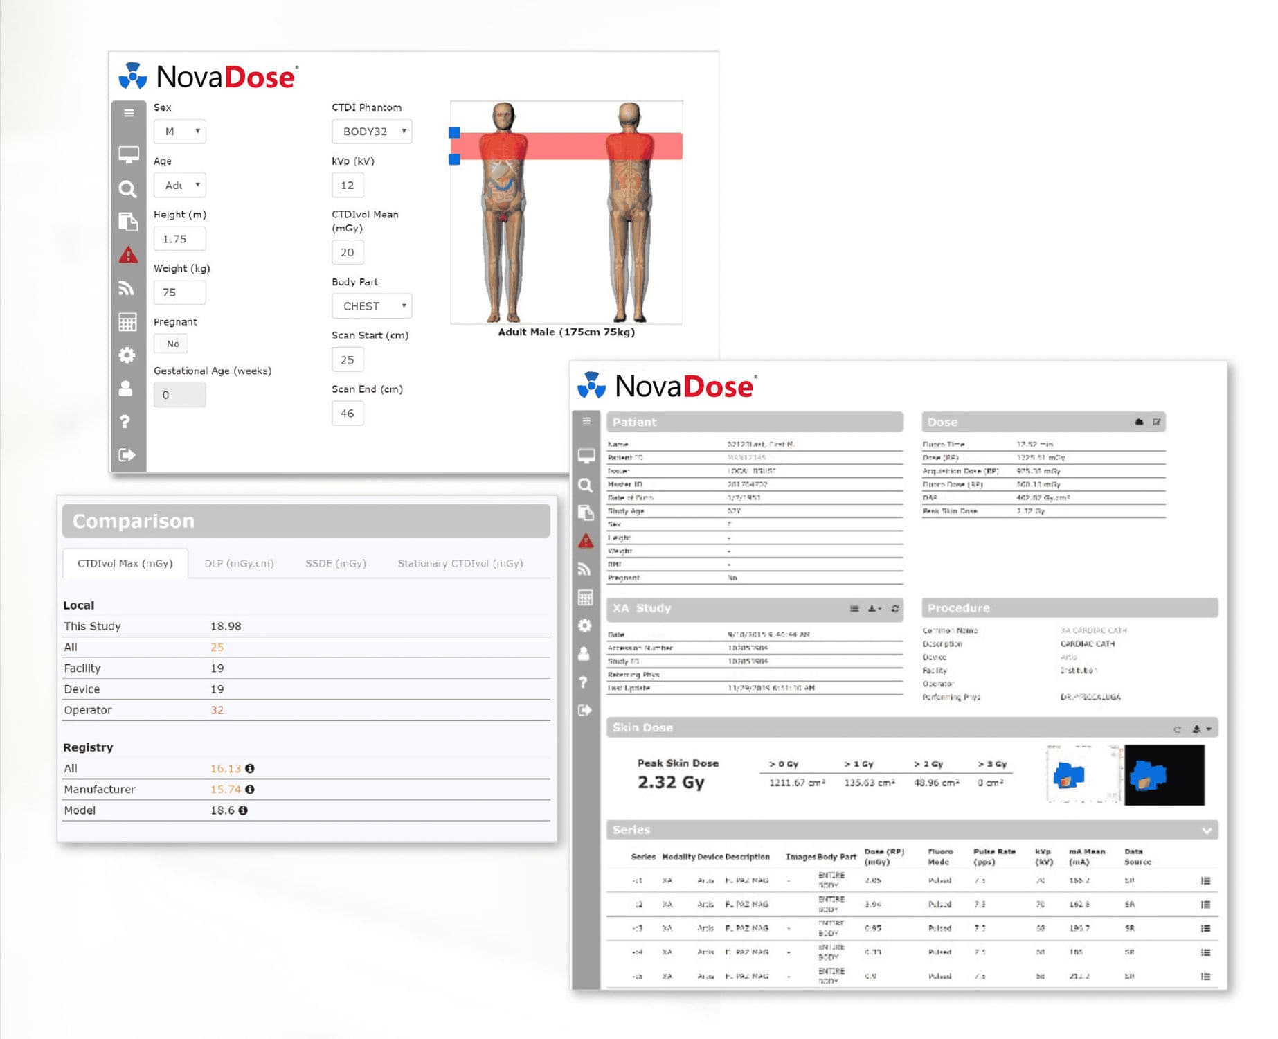Click the logout icon at the sidebar bottom

coord(127,454)
